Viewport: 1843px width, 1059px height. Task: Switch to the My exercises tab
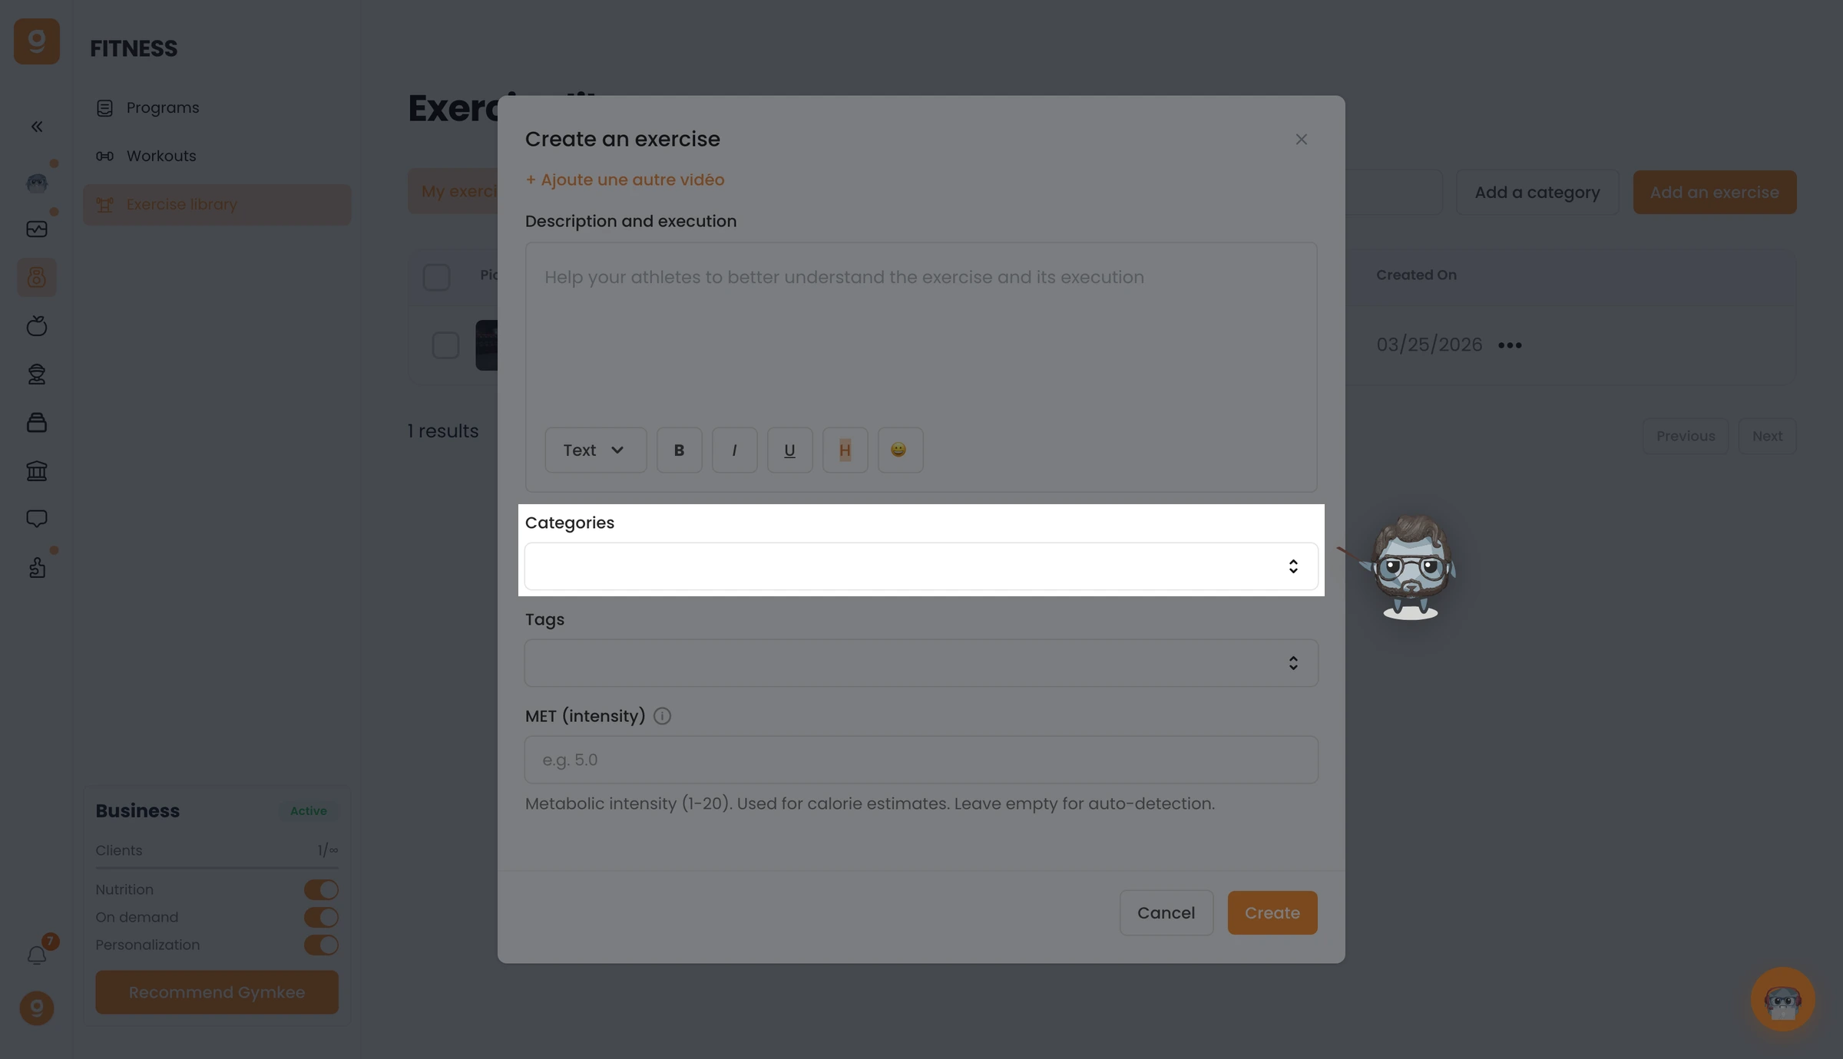tap(455, 192)
